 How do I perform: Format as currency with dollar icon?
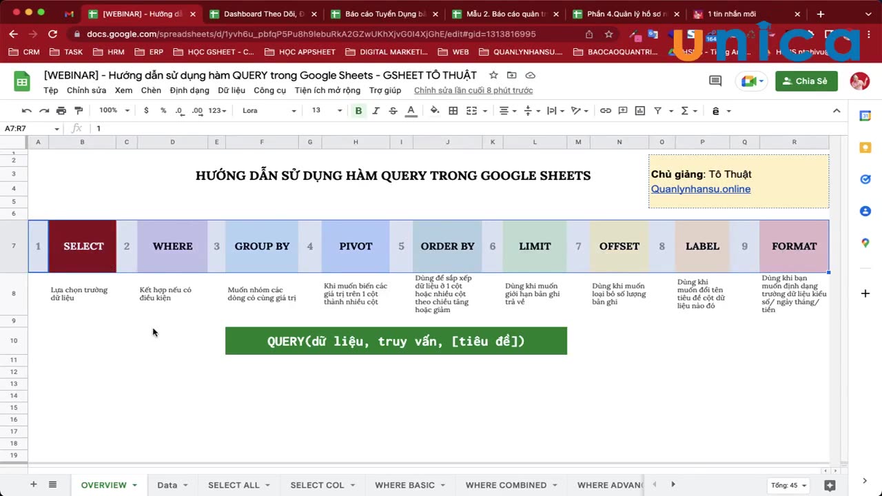[146, 111]
